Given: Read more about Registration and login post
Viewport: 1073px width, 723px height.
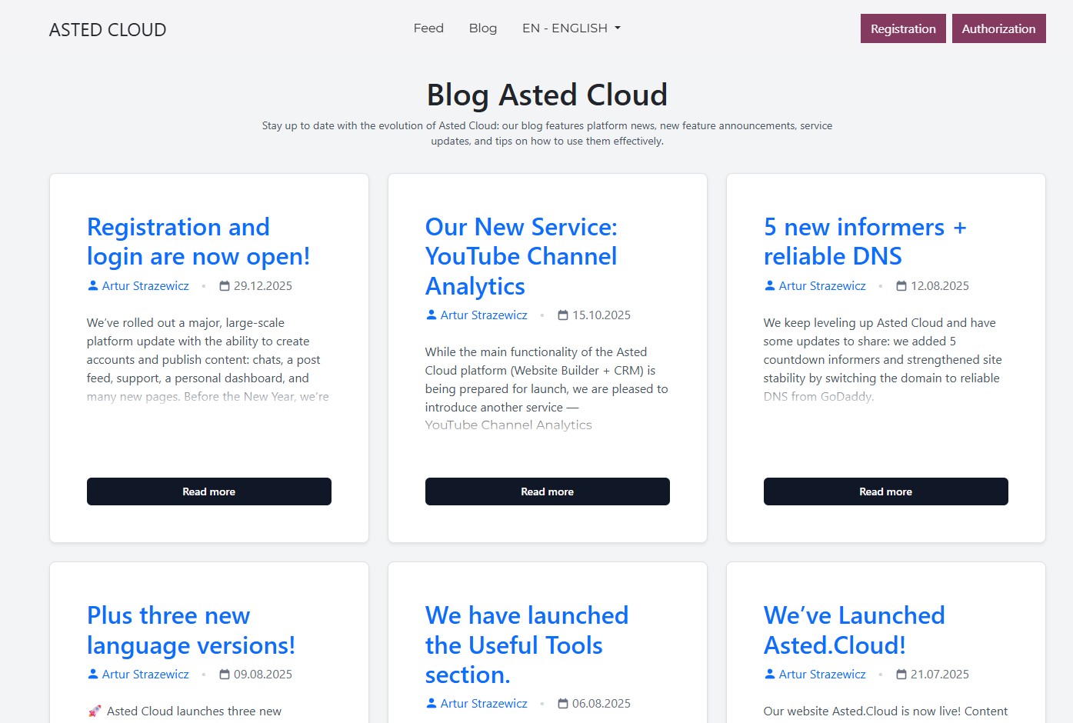Looking at the screenshot, I should pos(209,491).
